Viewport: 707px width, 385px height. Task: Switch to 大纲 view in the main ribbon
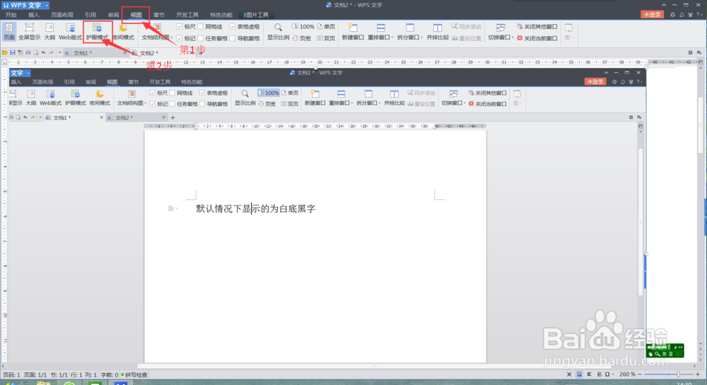49,32
